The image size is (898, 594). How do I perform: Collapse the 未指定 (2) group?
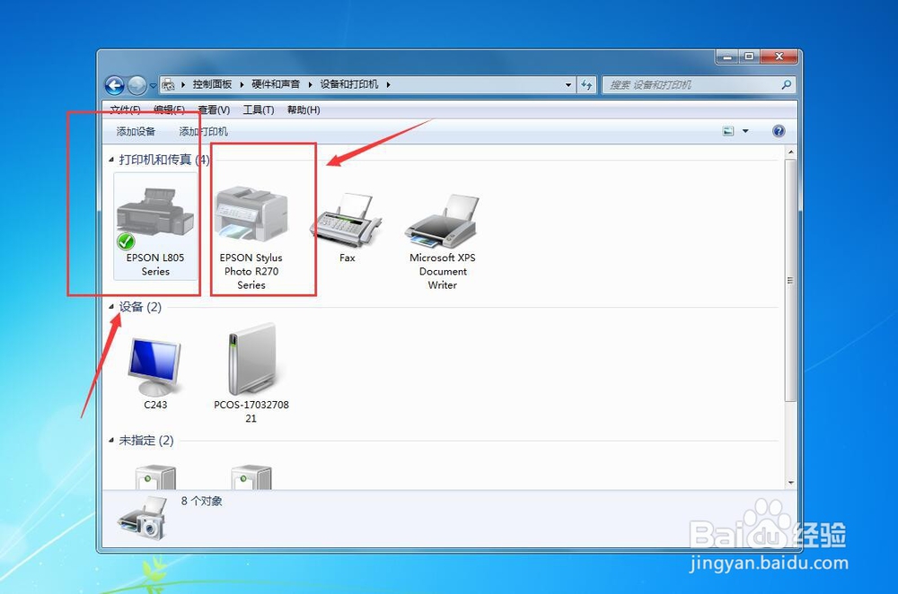[x=111, y=440]
